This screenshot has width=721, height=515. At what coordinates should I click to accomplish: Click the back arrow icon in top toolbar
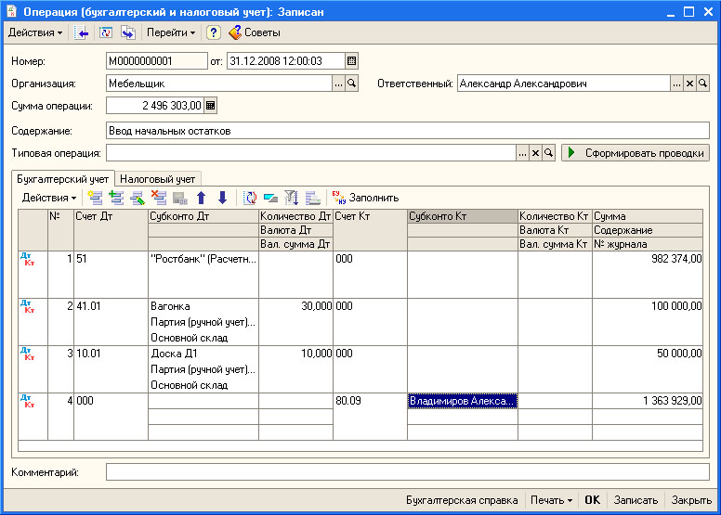click(82, 32)
